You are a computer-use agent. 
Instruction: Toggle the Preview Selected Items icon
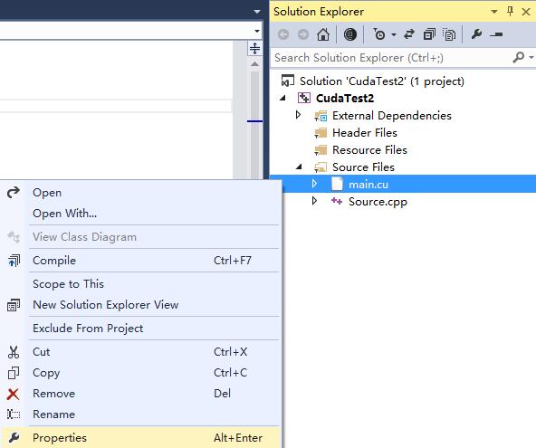[x=496, y=34]
